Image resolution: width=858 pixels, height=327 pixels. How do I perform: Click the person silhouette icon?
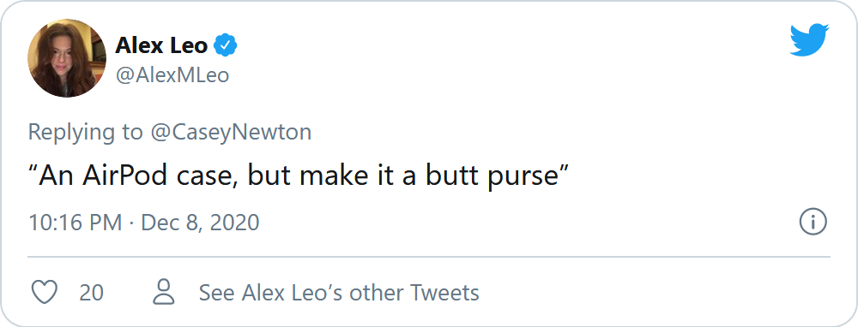(x=164, y=292)
